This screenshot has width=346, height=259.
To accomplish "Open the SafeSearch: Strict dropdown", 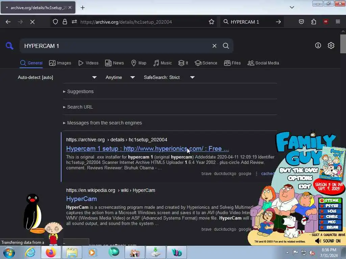I will coord(169,77).
